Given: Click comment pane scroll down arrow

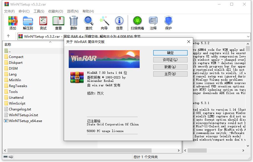Looking at the screenshot, I should tap(248, 146).
